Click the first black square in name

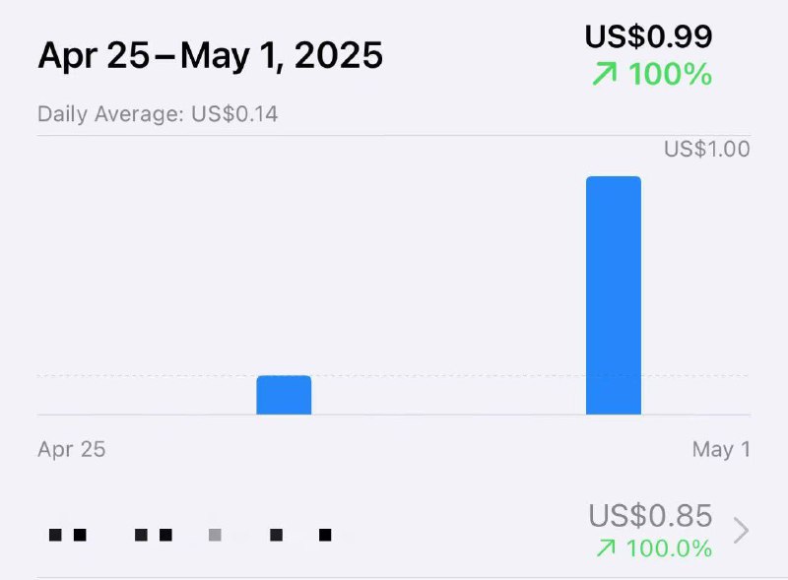point(55,535)
